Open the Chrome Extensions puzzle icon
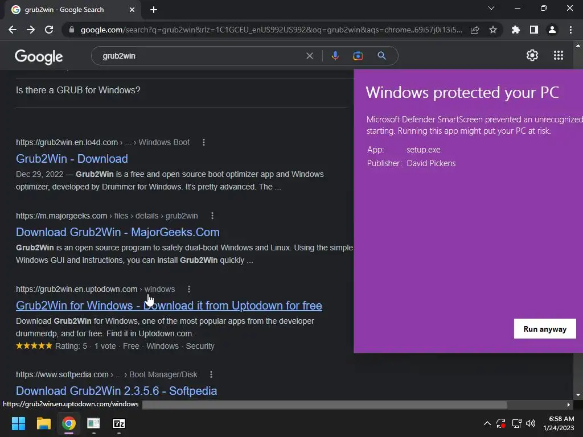Viewport: 583px width, 437px height. point(516,30)
